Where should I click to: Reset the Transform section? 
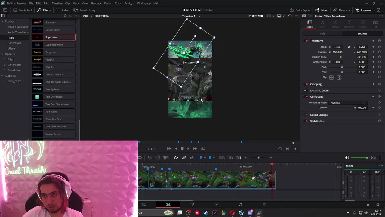tap(379, 41)
